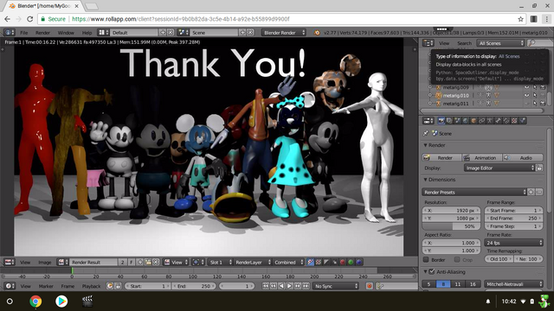Click the play animation button in timeline
This screenshot has height=311, width=554.
point(289,286)
